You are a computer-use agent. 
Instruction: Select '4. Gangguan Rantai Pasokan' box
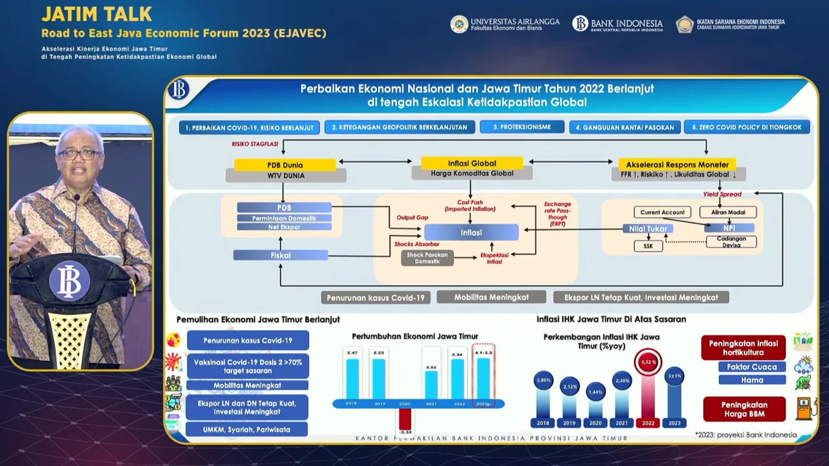(x=624, y=127)
